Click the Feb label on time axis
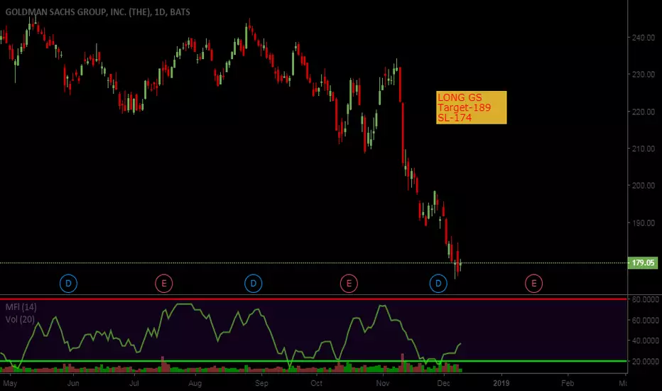This screenshot has height=391, width=662. coord(568,383)
